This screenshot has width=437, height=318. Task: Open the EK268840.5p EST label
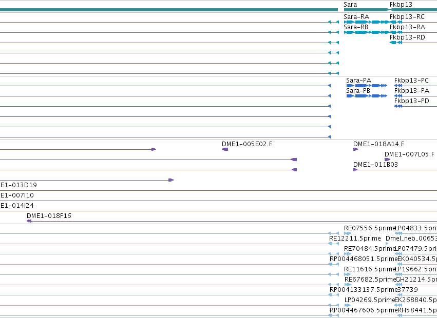416,300
